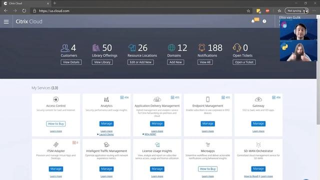Click the License Usage Insights icon
Viewport: 320px width, 180px height.
click(157, 144)
